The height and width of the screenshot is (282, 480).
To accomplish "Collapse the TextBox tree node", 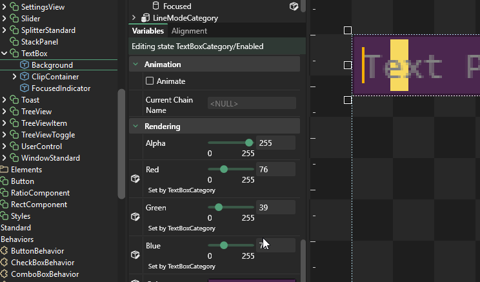I will pyautogui.click(x=4, y=54).
